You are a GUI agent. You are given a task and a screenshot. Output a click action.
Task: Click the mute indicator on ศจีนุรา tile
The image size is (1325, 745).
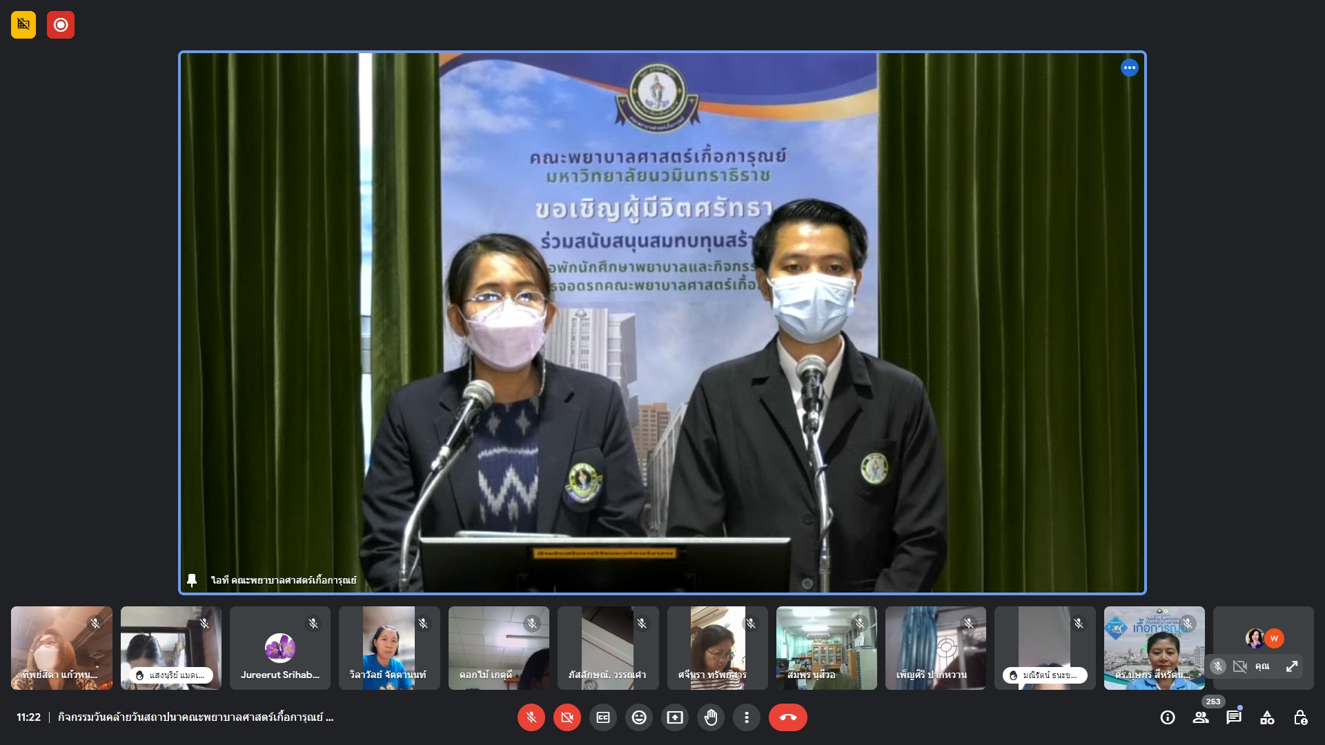click(x=751, y=624)
